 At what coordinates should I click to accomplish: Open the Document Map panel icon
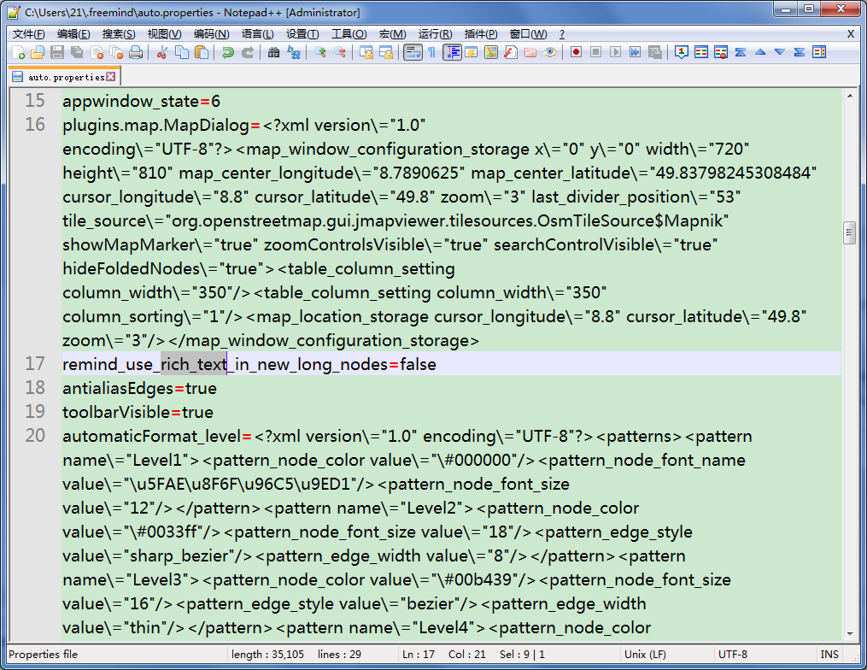[x=490, y=53]
